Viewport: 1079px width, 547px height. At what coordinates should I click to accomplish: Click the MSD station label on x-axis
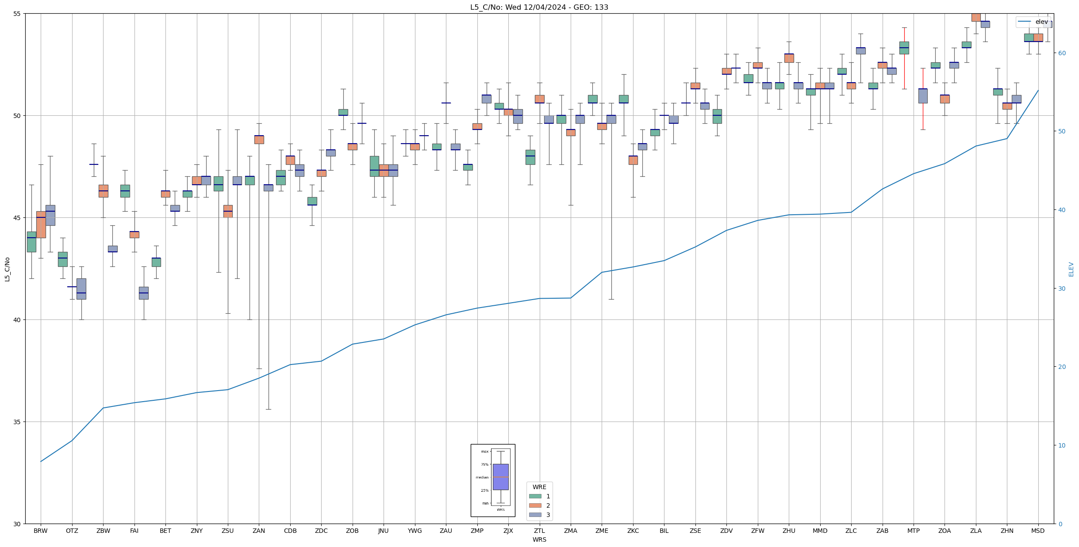(x=1038, y=531)
